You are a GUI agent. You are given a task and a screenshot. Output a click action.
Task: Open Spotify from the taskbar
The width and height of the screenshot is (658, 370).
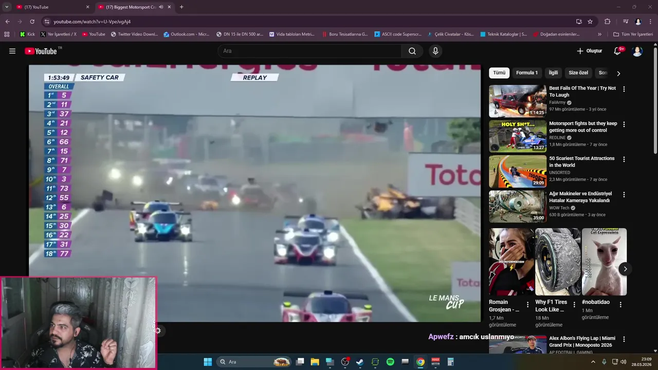[x=390, y=362]
